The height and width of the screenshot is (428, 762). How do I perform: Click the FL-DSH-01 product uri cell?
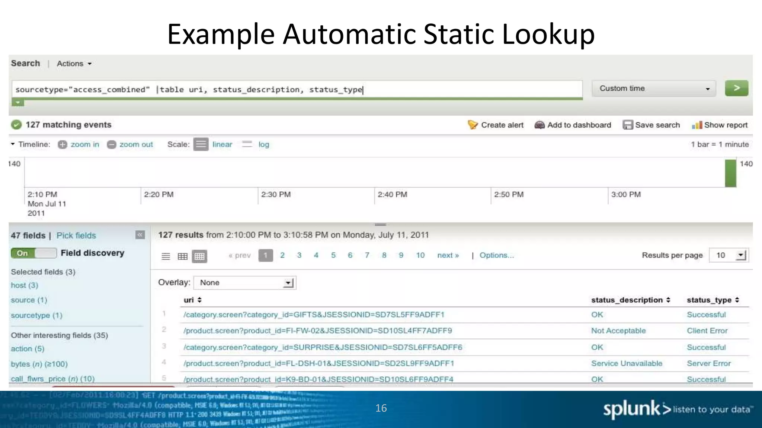(319, 363)
